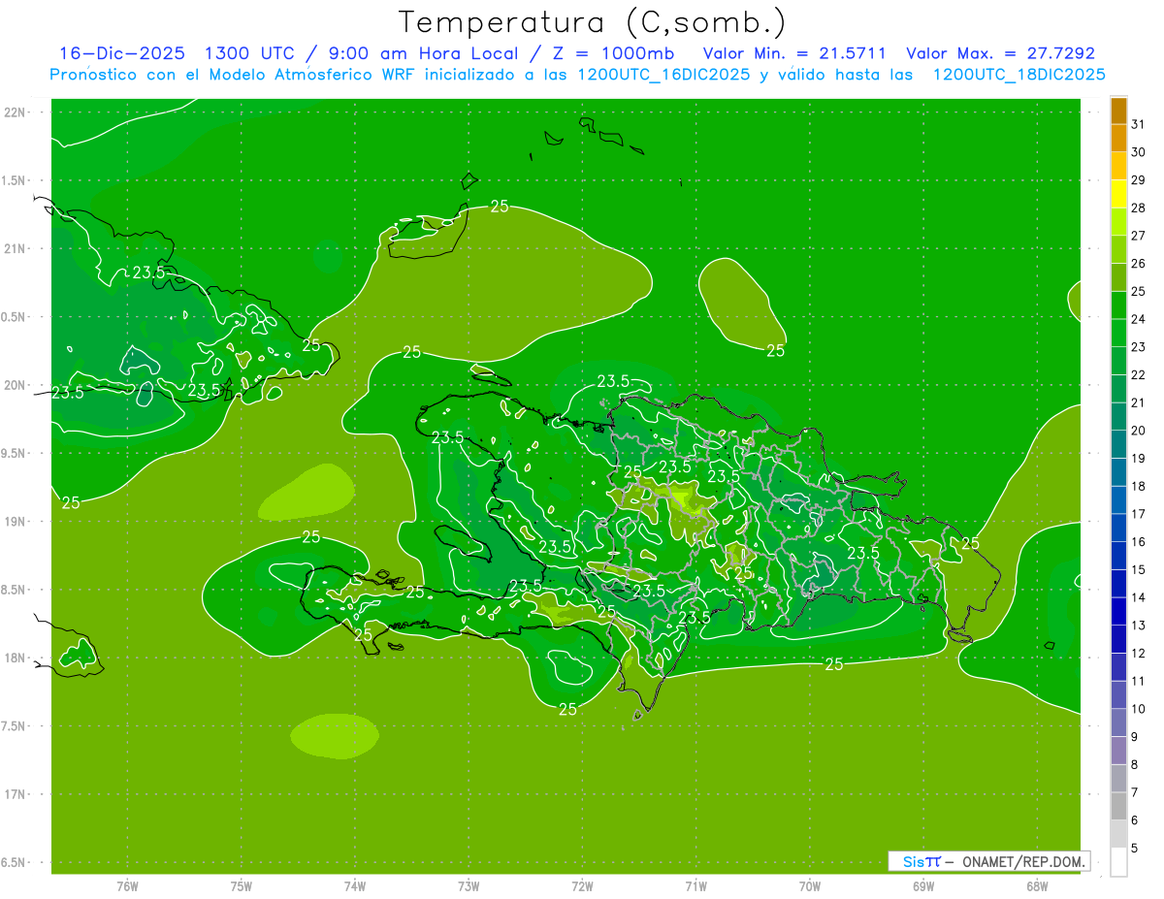This screenshot has width=1164, height=899.
Task: Pick legend swatch between 24 and 25
Action: point(1118,305)
